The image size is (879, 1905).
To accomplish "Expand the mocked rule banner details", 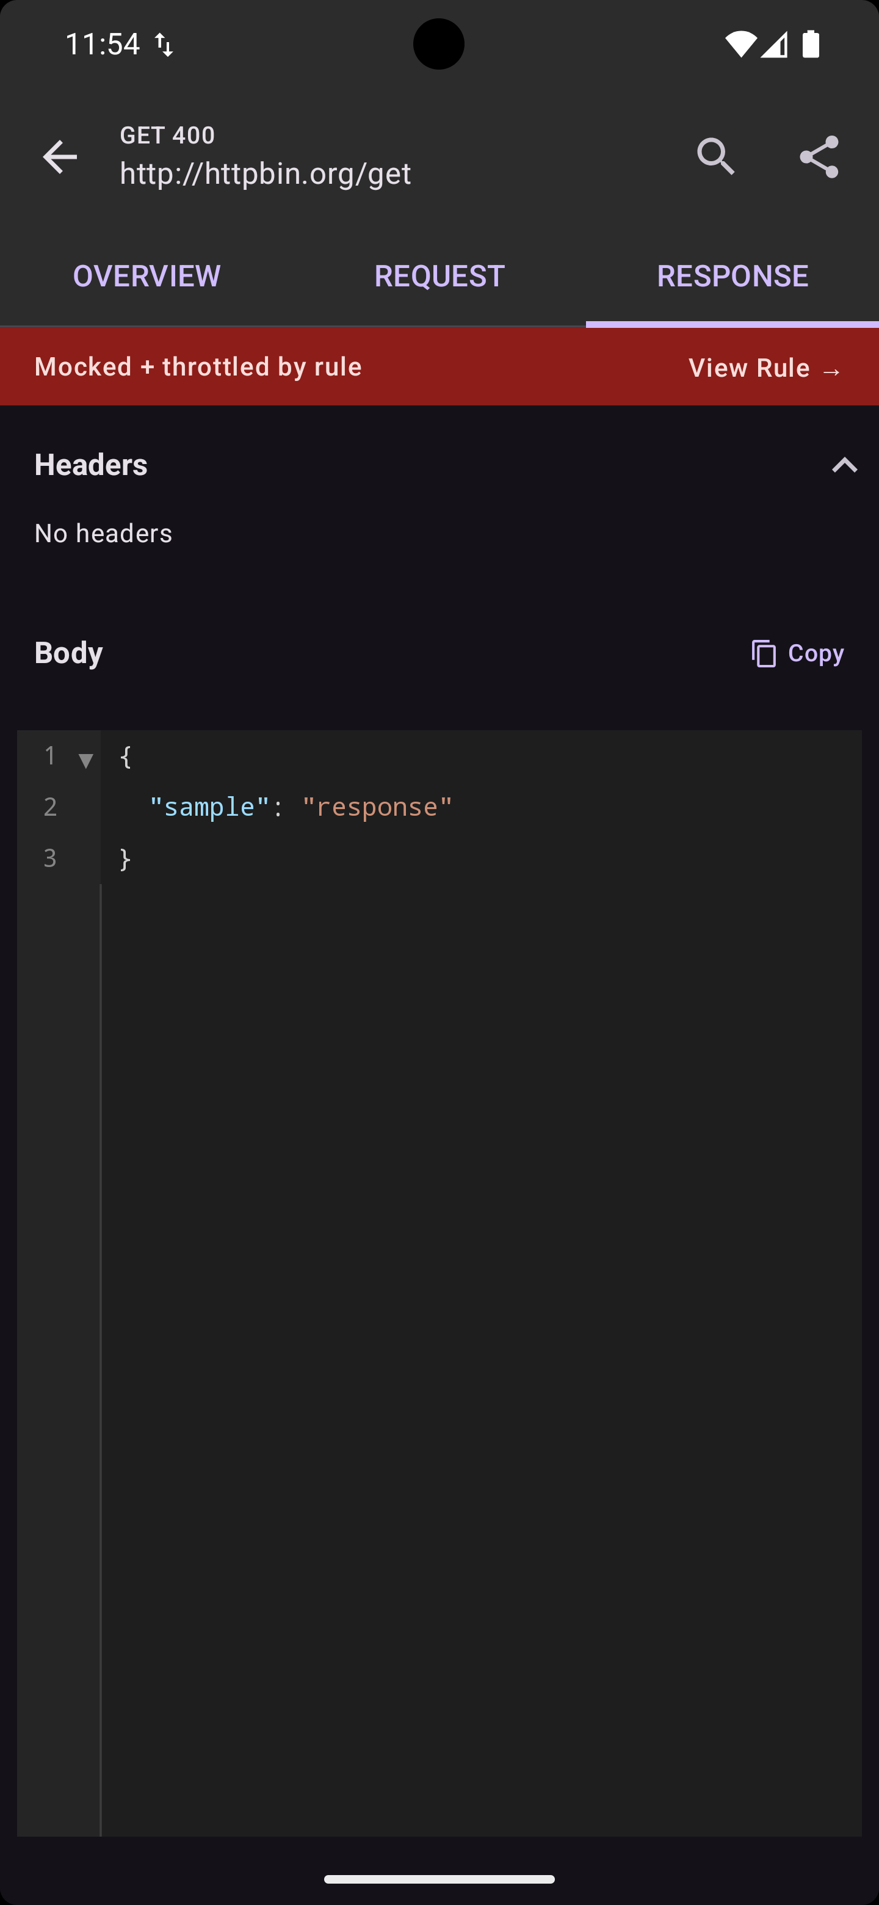I will click(198, 367).
